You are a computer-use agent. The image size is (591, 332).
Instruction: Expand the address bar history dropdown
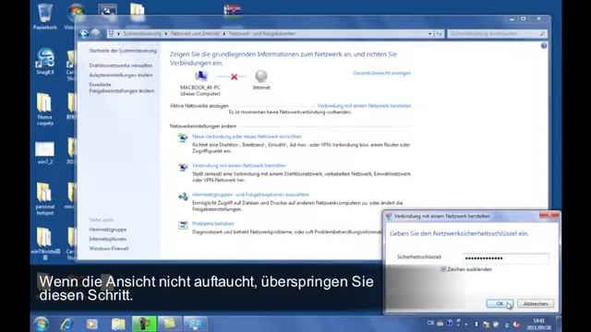tap(429, 34)
